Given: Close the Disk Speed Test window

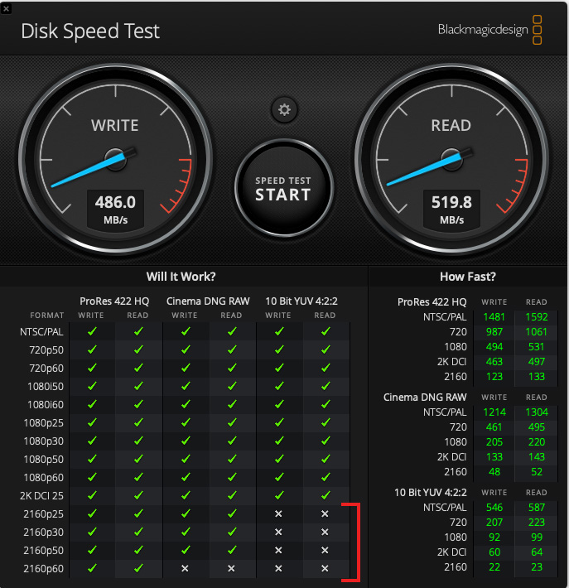Looking at the screenshot, I should click(6, 8).
